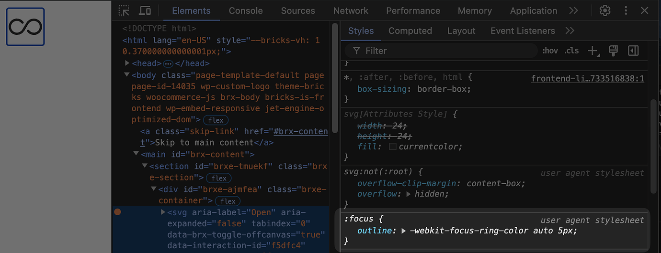
Task: Open frontend-li…733516838:1 stylesheet source link
Action: click(588, 78)
